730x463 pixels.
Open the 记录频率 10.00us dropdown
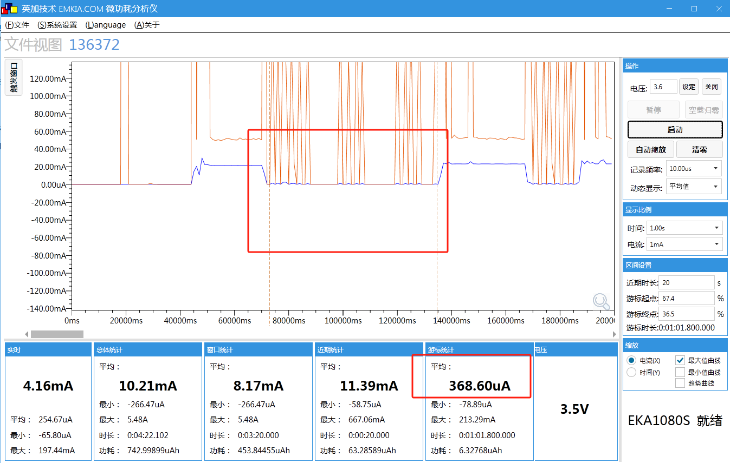click(694, 169)
